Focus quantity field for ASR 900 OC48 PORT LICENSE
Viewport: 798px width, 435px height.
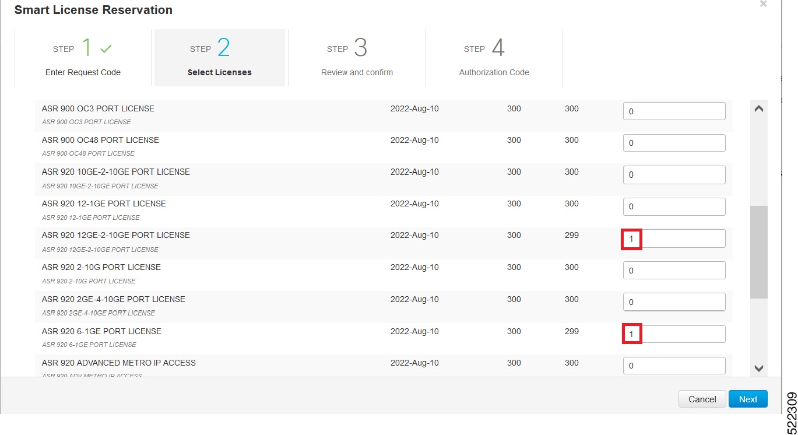674,143
